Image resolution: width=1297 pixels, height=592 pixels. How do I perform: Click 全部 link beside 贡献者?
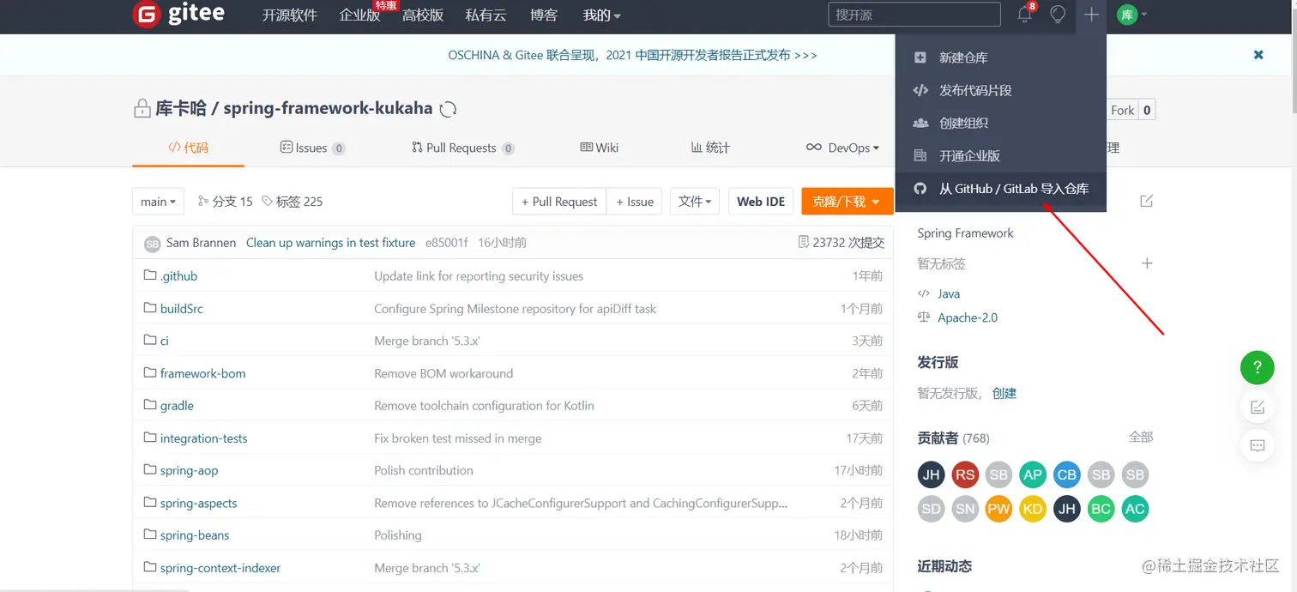click(x=1141, y=437)
